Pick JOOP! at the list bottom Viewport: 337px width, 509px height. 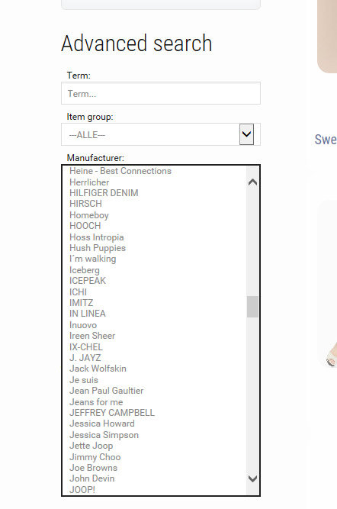pos(82,489)
